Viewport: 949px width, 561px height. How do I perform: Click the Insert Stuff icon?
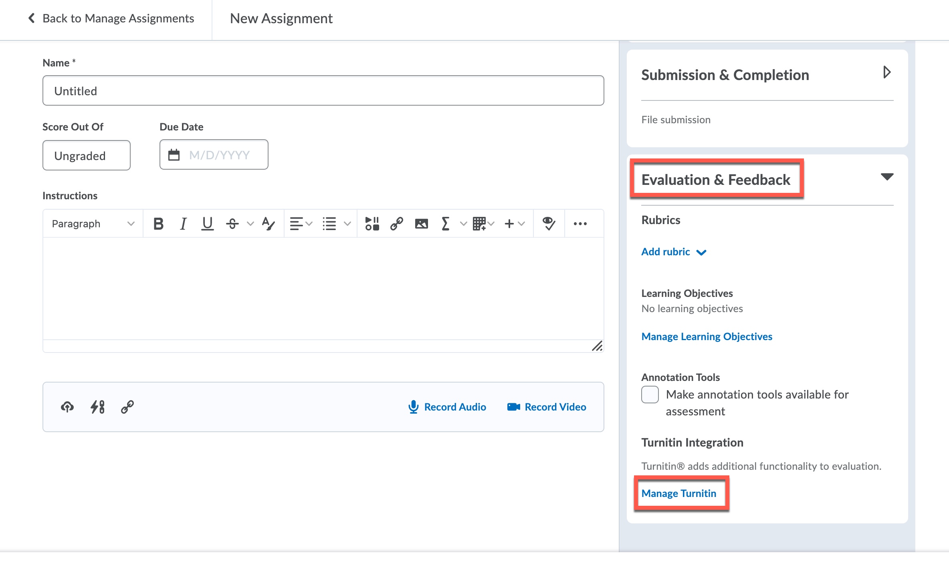click(x=372, y=224)
